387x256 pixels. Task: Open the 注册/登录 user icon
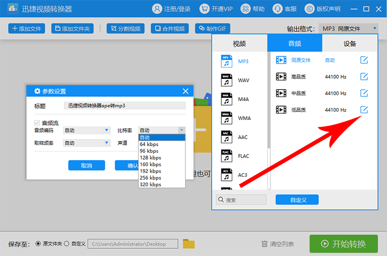pos(157,9)
